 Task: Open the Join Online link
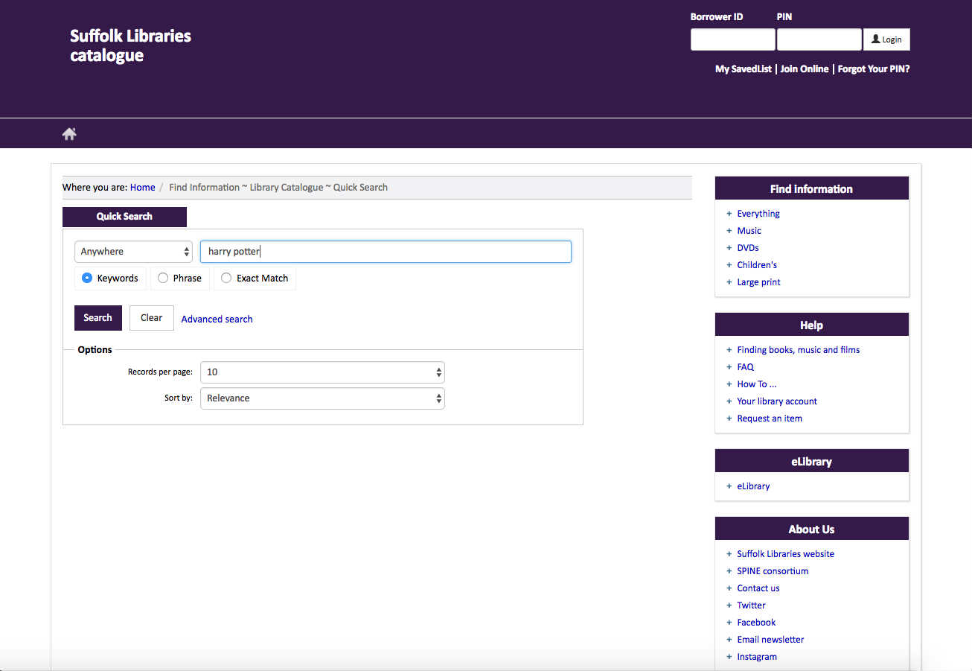click(x=804, y=69)
